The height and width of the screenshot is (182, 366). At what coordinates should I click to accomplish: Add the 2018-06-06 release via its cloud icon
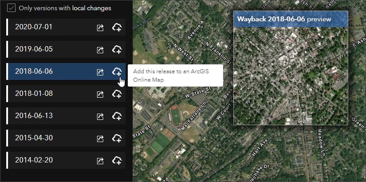[117, 71]
